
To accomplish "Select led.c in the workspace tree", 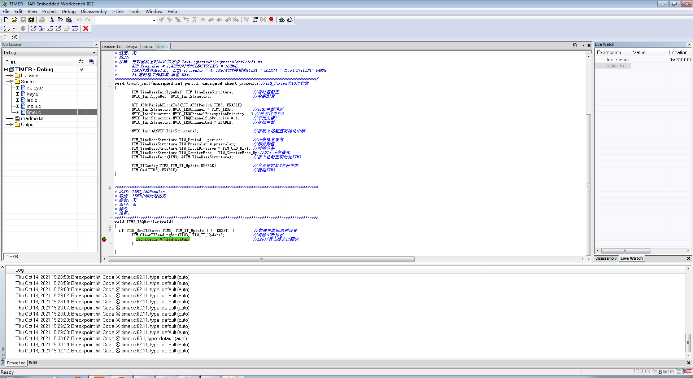I will (x=32, y=100).
